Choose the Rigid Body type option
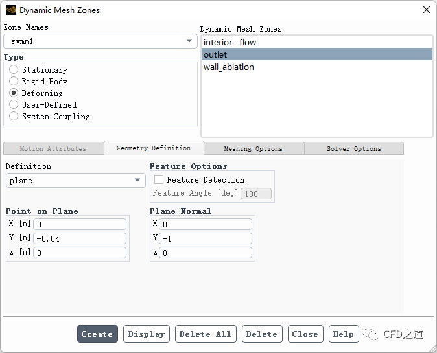The height and width of the screenshot is (353, 437). coord(14,81)
